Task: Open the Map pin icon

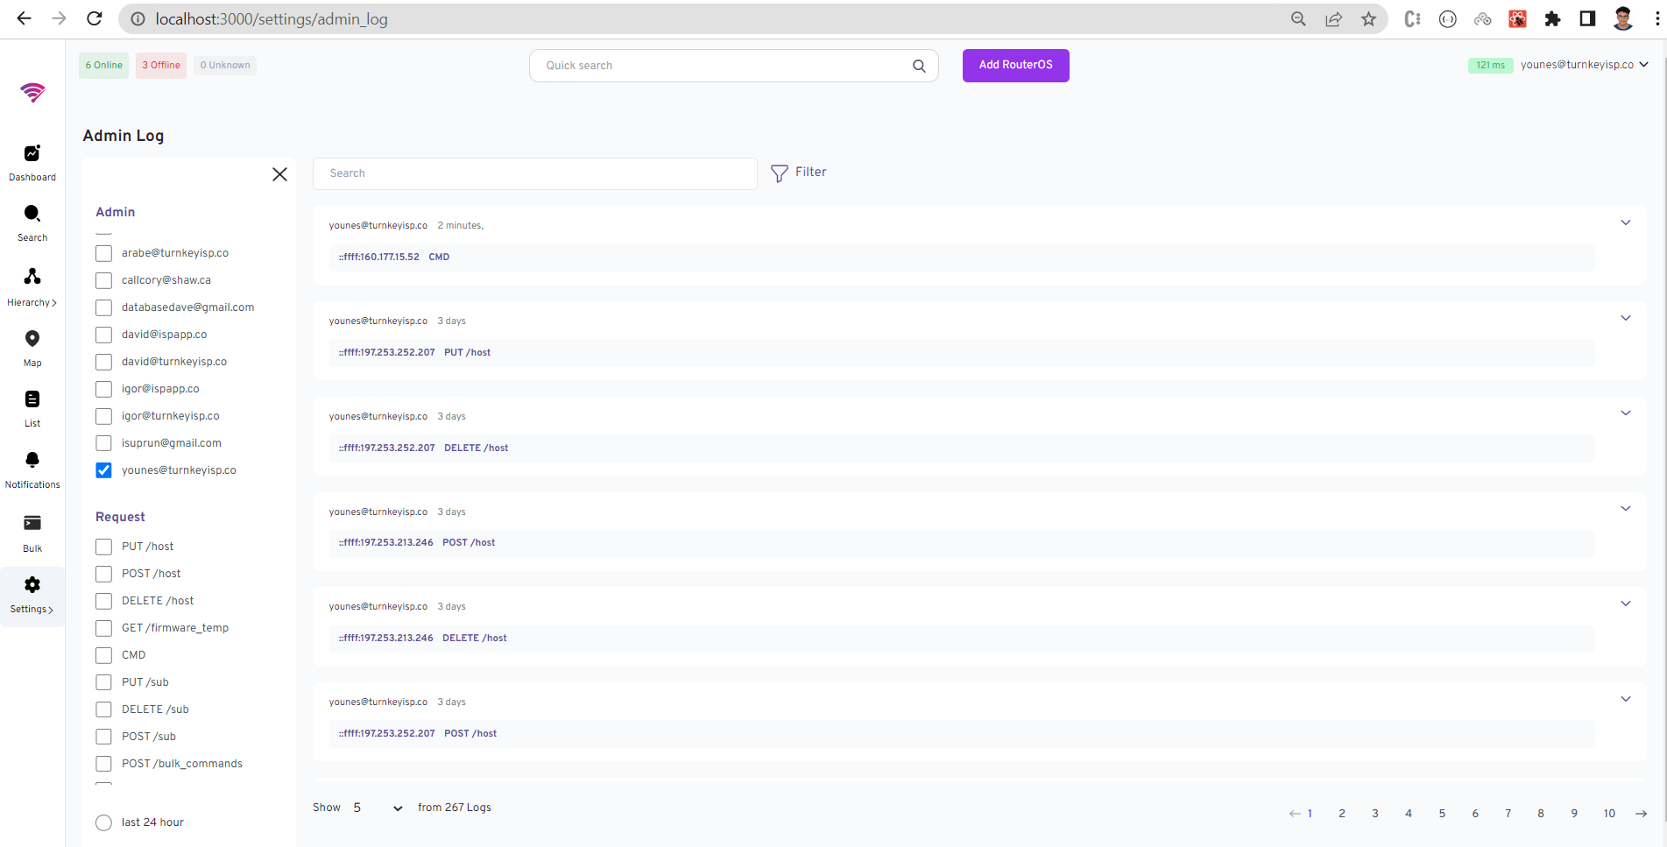Action: [32, 339]
